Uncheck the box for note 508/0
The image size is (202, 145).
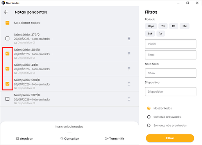tap(7, 84)
